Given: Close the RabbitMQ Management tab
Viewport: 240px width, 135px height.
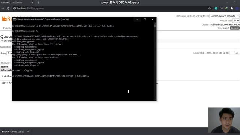Looking at the screenshot, I should (32, 3).
